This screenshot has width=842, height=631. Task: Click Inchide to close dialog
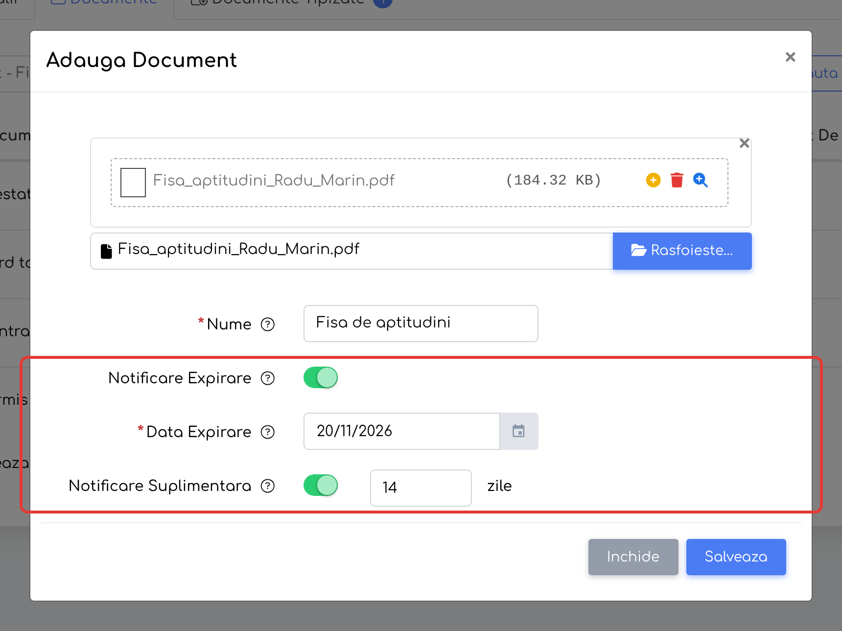pyautogui.click(x=633, y=557)
